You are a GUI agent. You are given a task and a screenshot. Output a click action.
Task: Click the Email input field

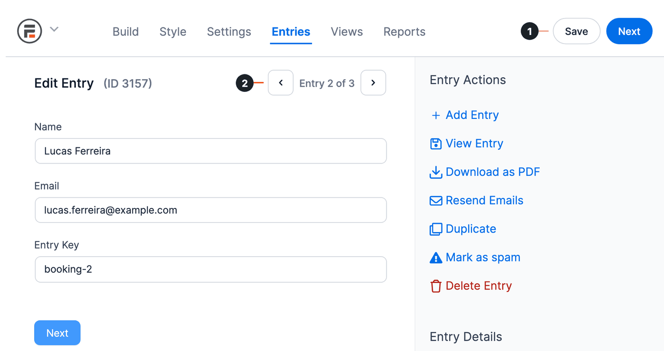(211, 210)
